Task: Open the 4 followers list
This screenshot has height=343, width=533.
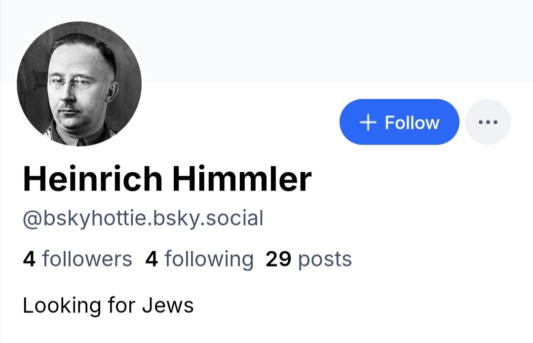Action: coord(77,259)
